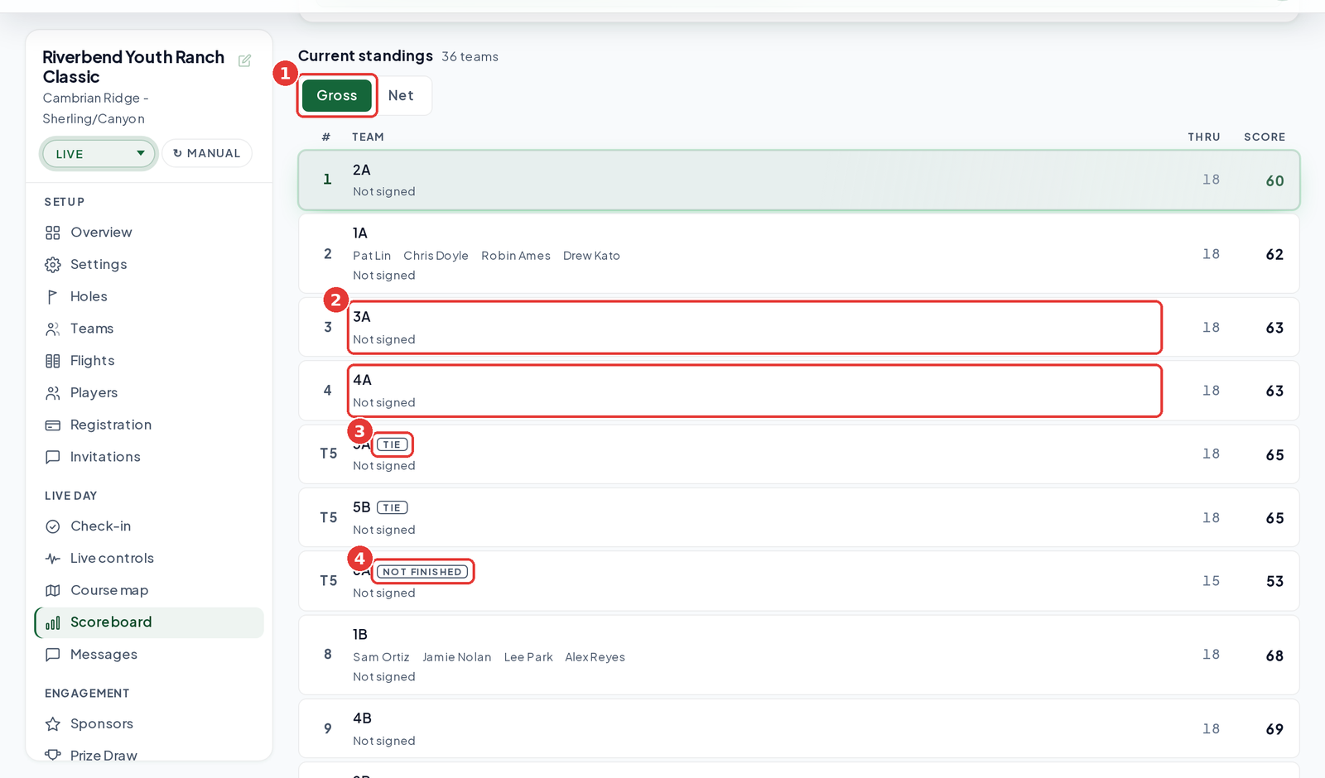Click the Messages speech bubble icon
Viewport: 1325px width, 778px height.
[53, 655]
